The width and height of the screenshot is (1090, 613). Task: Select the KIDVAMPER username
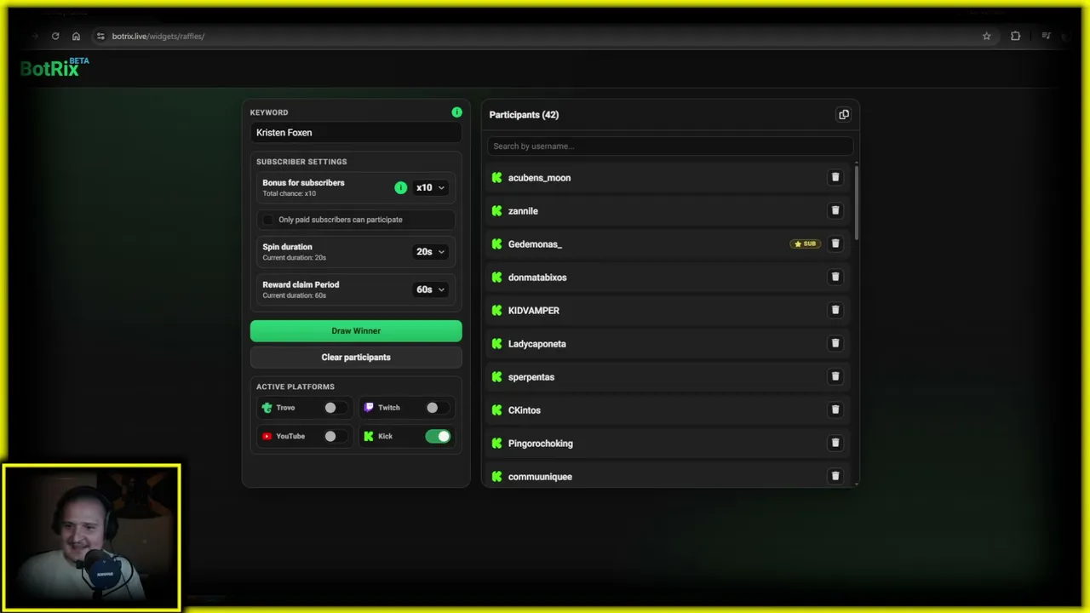(x=534, y=311)
